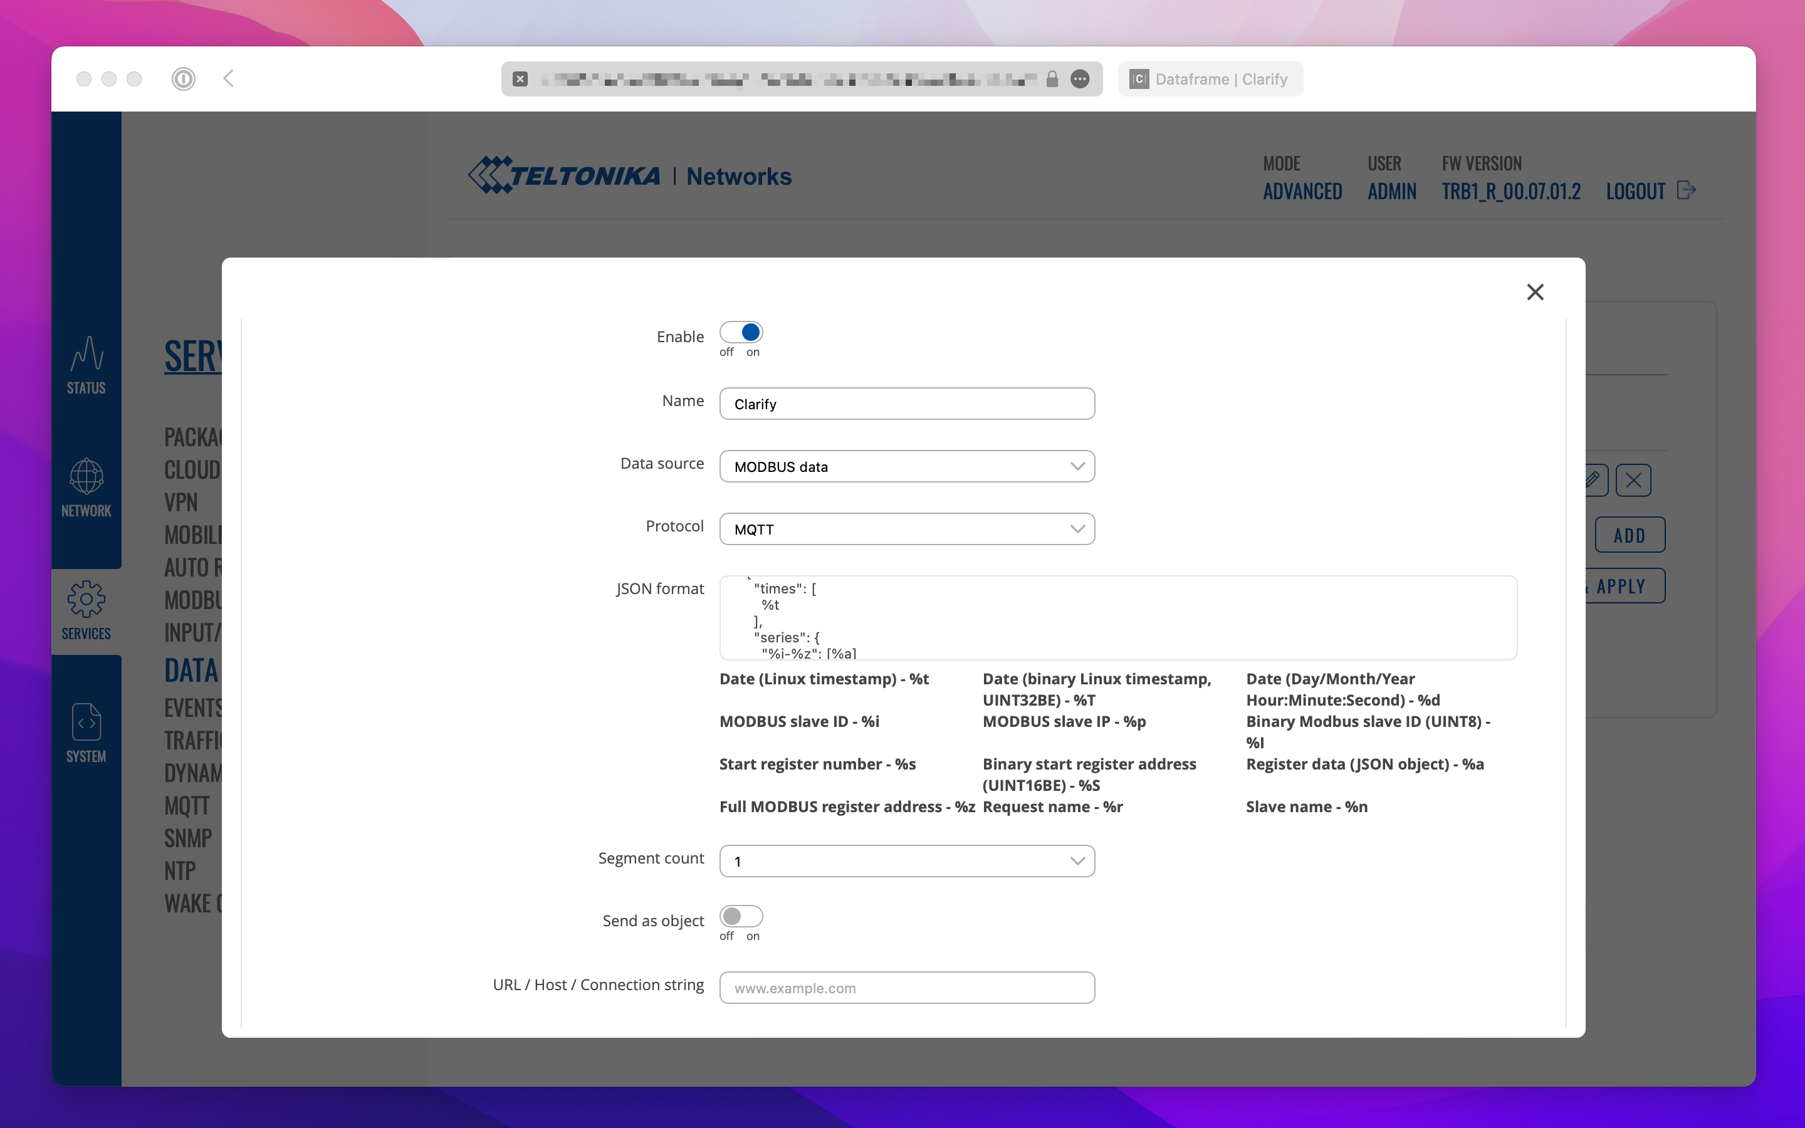The width and height of the screenshot is (1805, 1128).
Task: Expand the Segment count dropdown
Action: pos(906,861)
